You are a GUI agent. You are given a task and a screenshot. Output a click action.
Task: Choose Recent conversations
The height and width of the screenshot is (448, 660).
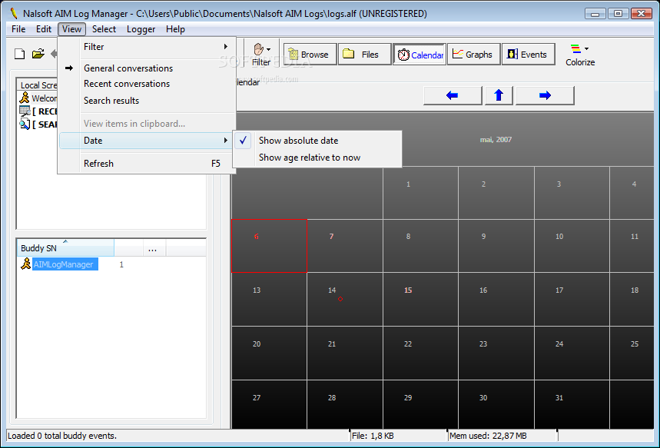click(x=147, y=84)
